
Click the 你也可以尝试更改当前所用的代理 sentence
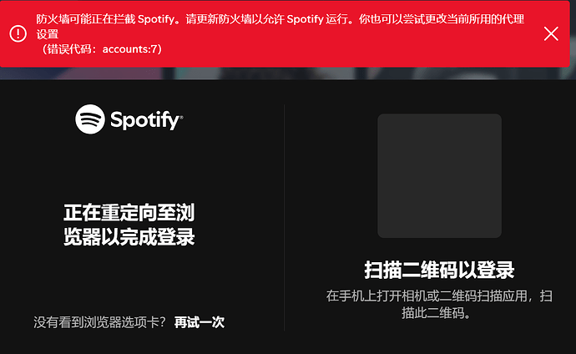[x=442, y=18]
